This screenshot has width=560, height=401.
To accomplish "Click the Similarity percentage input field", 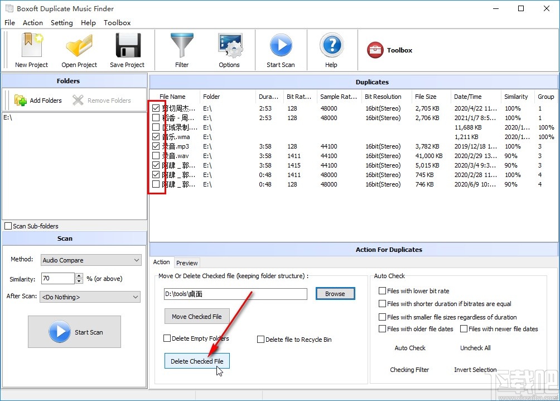I will coord(58,278).
